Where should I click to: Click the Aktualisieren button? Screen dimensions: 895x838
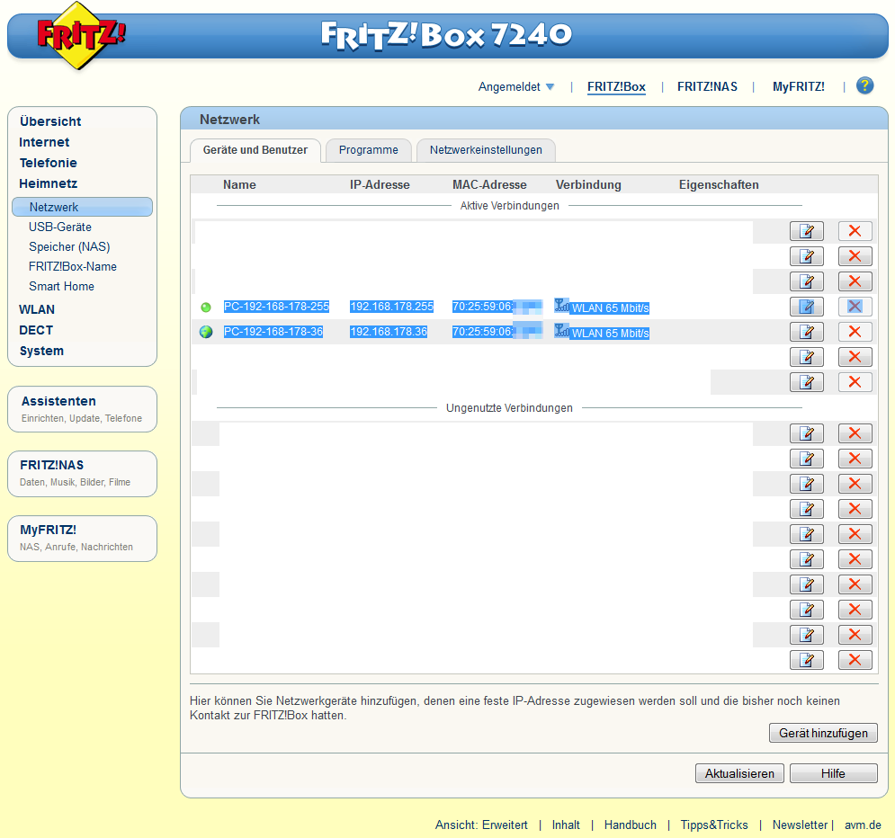coord(739,773)
